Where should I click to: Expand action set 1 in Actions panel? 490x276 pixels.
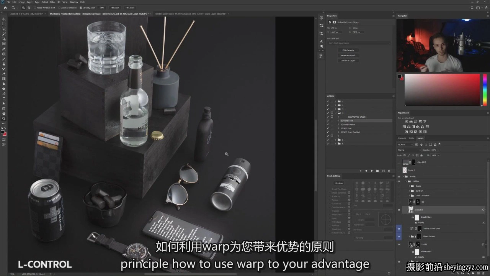click(x=335, y=101)
